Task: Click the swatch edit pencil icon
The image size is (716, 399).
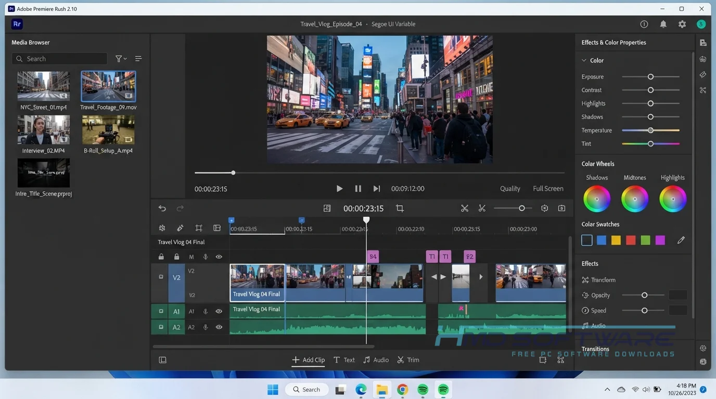Action: 681,240
